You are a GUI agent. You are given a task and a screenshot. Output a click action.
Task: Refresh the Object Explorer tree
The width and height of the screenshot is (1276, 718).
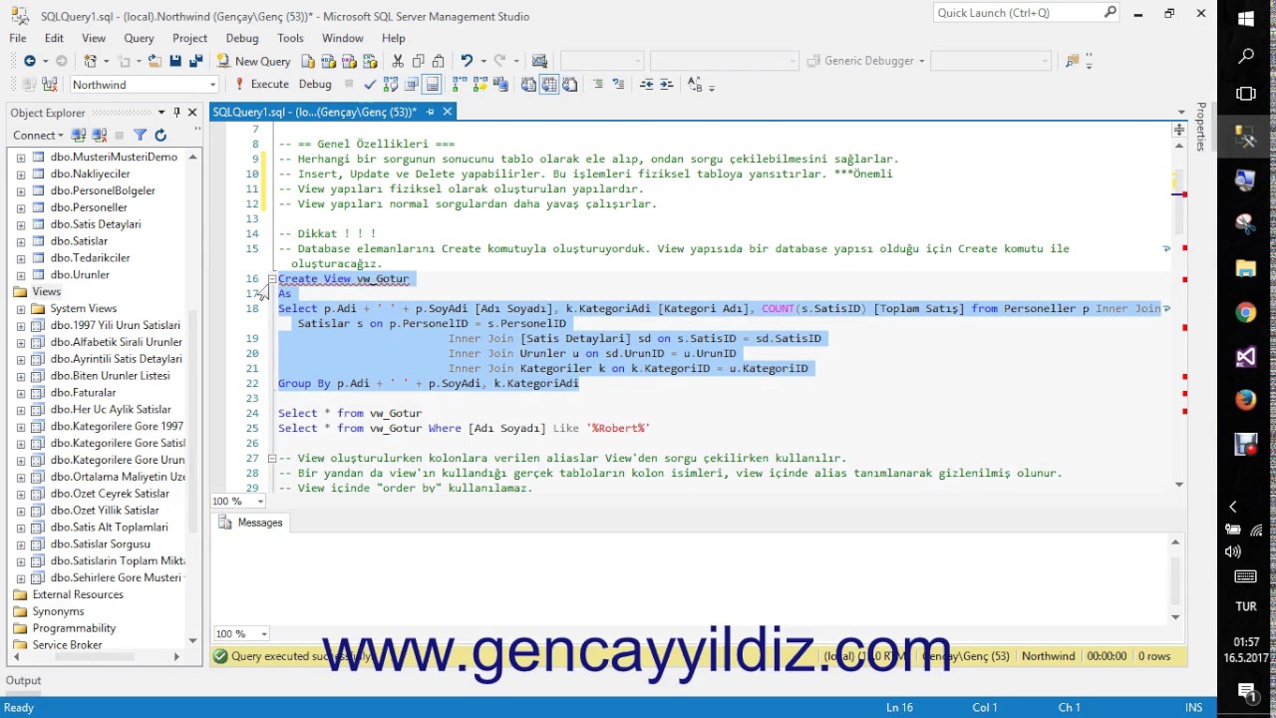[x=159, y=135]
